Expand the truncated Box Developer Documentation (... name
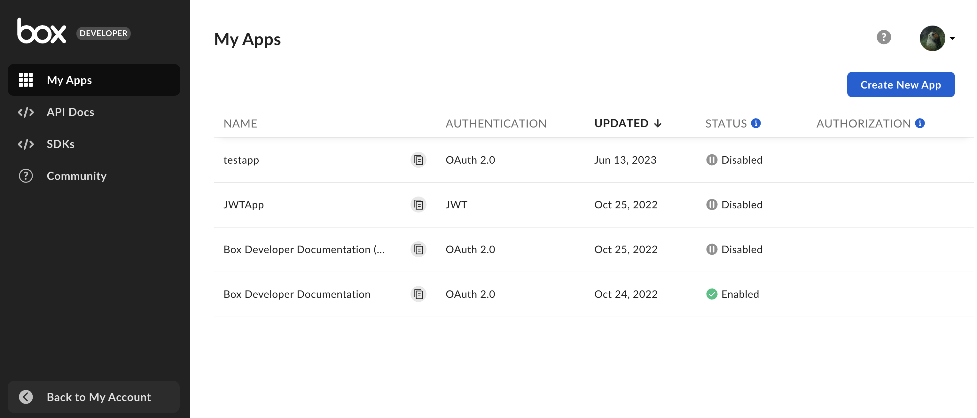The height and width of the screenshot is (418, 977). point(304,249)
